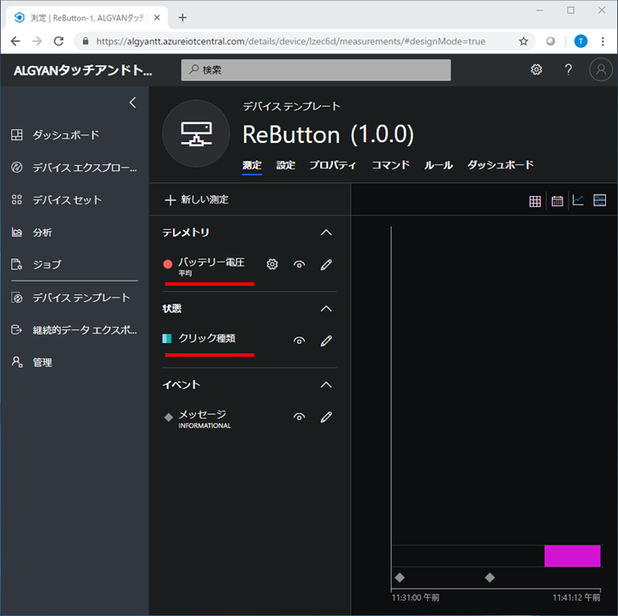Image resolution: width=618 pixels, height=616 pixels.
Task: Click the browser address bar URL
Action: point(290,41)
